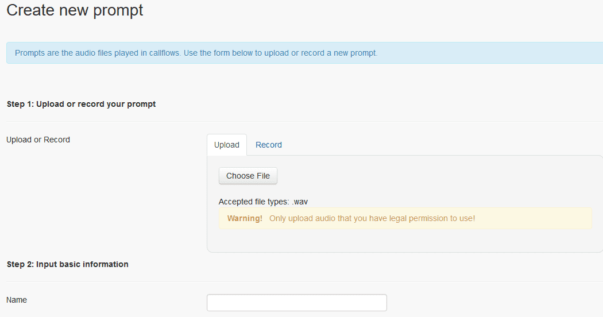Click the Accepted file types .wav text
603x317 pixels.
(263, 202)
